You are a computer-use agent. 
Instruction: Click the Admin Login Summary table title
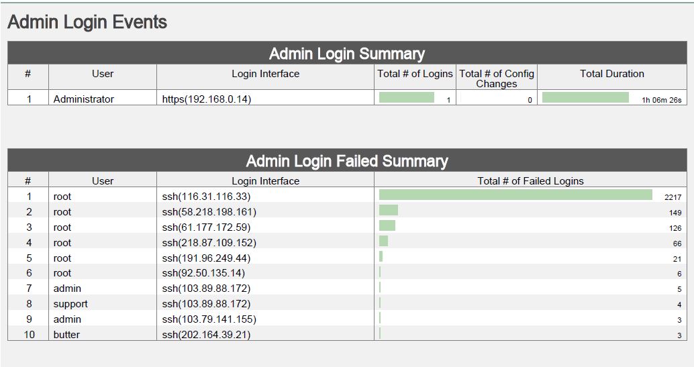pyautogui.click(x=347, y=54)
